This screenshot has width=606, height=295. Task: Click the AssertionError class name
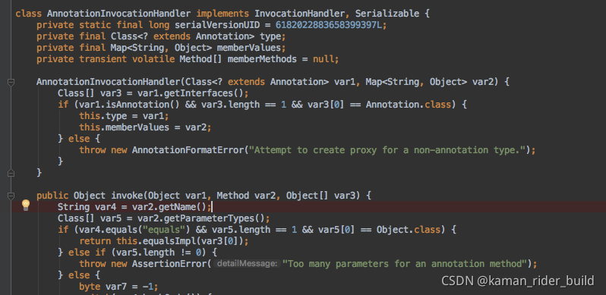[x=169, y=264]
